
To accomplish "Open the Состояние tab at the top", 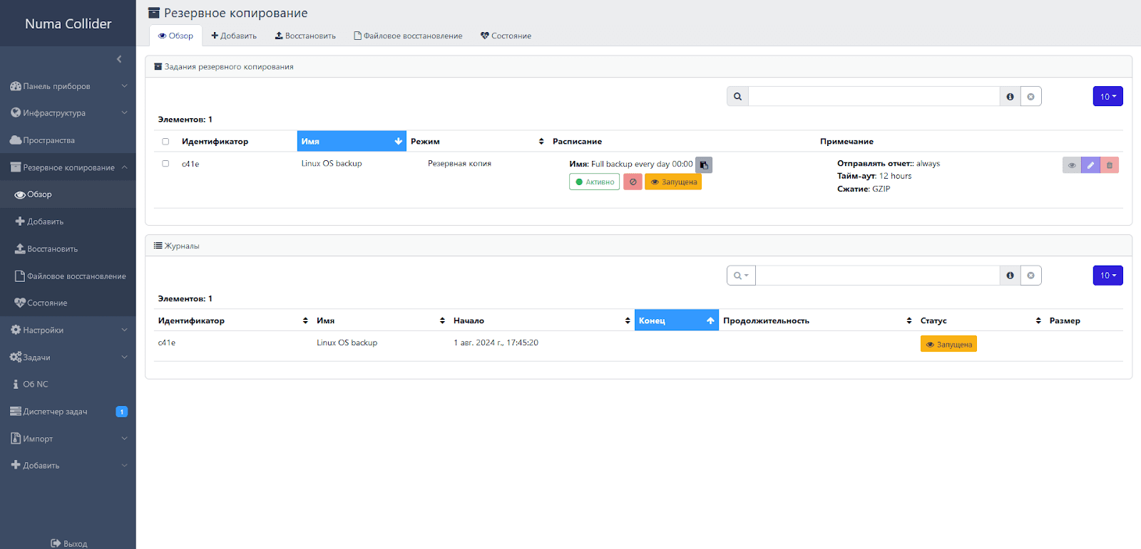I will point(506,36).
